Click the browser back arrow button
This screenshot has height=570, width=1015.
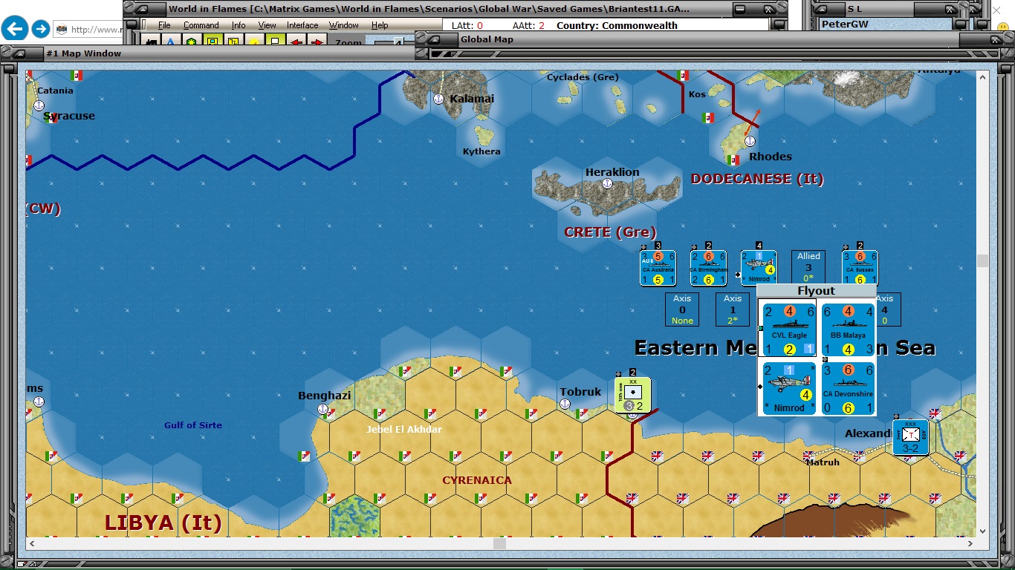[15, 29]
